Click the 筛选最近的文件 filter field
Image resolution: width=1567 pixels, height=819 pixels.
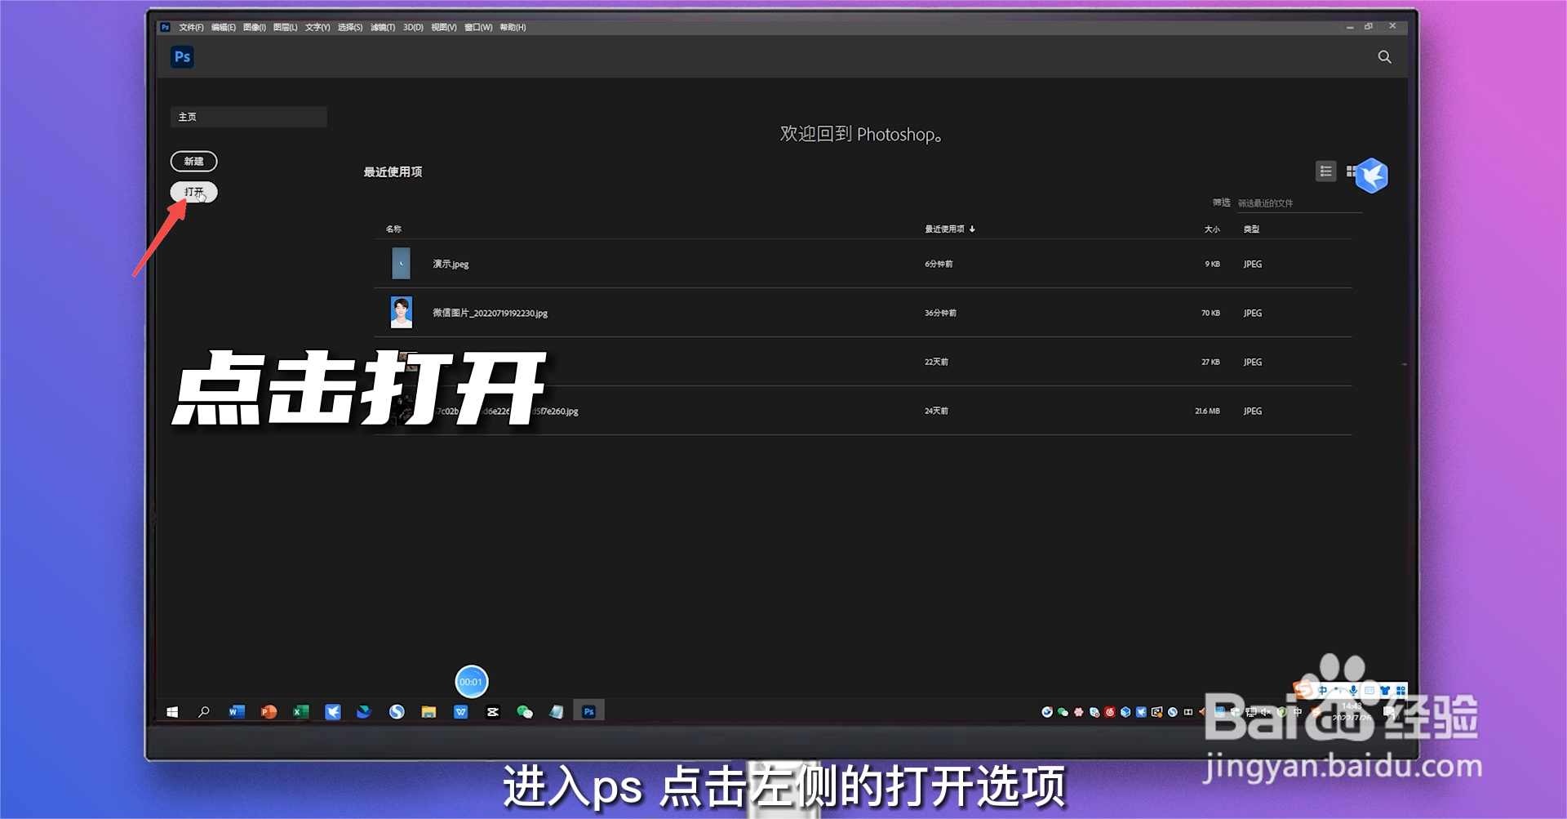coord(1299,203)
